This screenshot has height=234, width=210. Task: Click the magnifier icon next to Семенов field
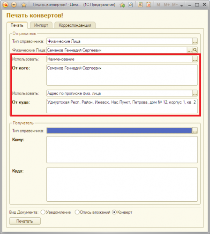click(x=195, y=50)
